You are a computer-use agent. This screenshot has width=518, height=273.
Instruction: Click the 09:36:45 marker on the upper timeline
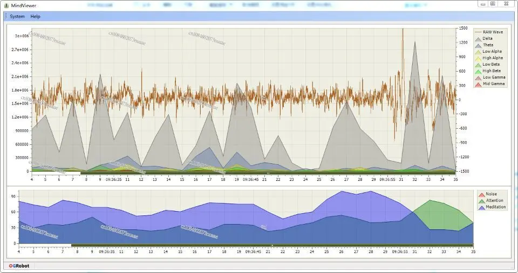coord(251,180)
